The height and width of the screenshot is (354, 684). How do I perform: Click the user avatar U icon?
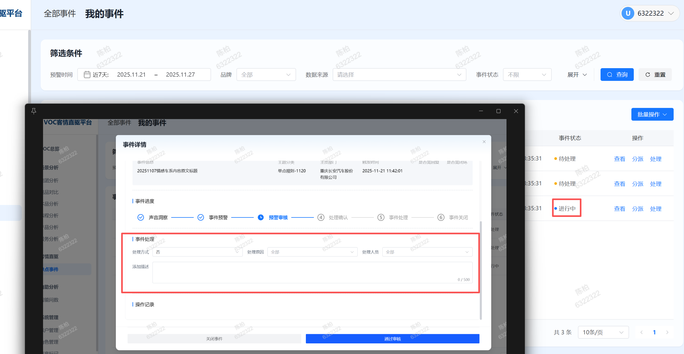point(628,13)
